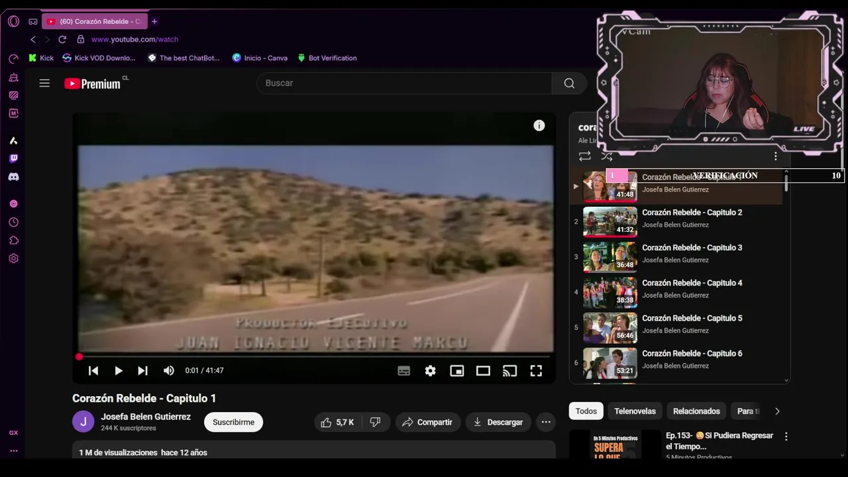Image resolution: width=848 pixels, height=477 pixels.
Task: Select the Todos filter chip
Action: click(586, 411)
